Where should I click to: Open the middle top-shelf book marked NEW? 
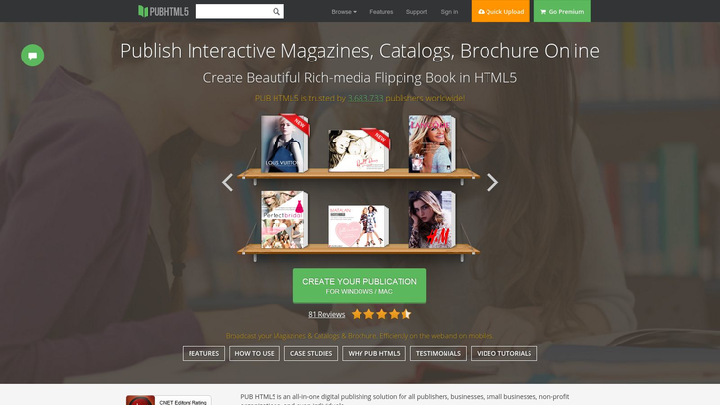(x=359, y=150)
